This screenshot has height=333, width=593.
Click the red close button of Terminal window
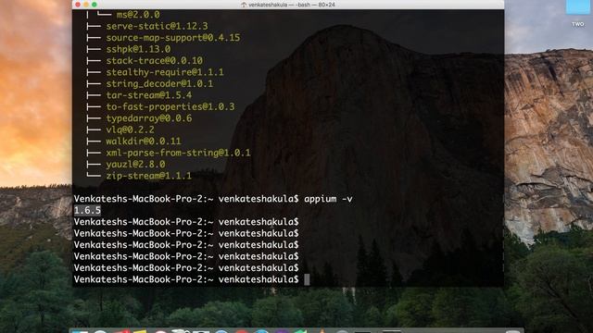[x=78, y=5]
